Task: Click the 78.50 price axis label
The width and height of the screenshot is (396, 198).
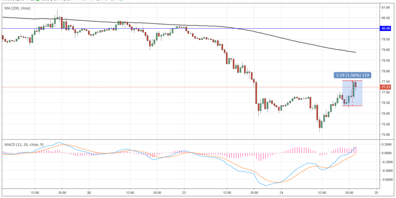Action: click(x=386, y=60)
